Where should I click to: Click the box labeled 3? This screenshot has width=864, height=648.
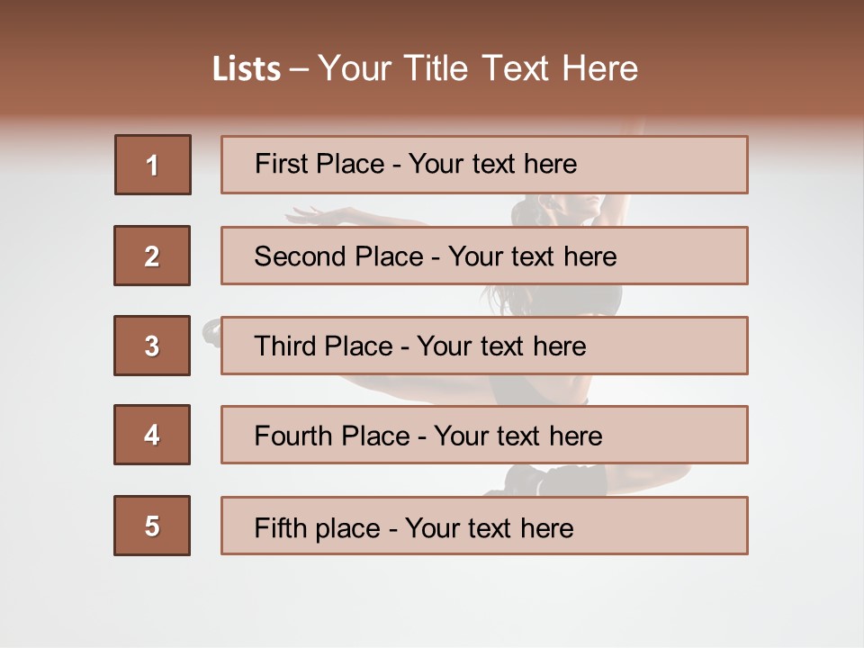[152, 346]
